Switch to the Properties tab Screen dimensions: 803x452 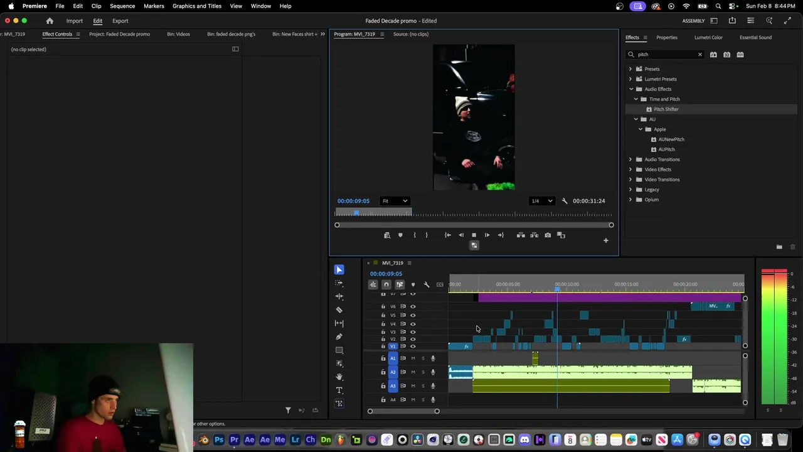[667, 38]
